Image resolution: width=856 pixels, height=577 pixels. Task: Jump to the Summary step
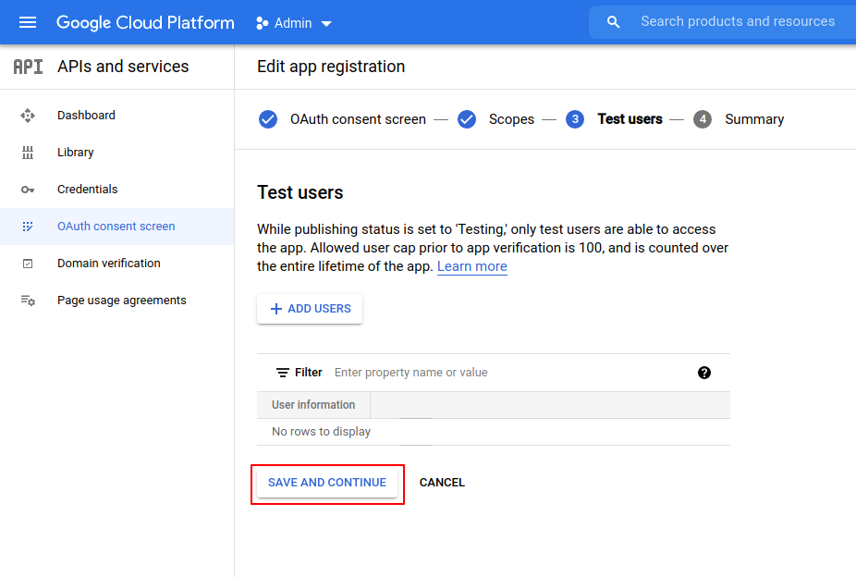(x=753, y=119)
